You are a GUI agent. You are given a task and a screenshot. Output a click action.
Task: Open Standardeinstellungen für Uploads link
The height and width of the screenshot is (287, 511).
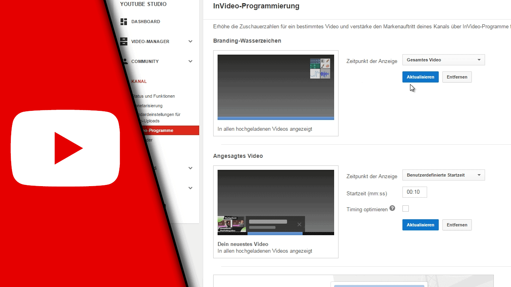point(158,118)
